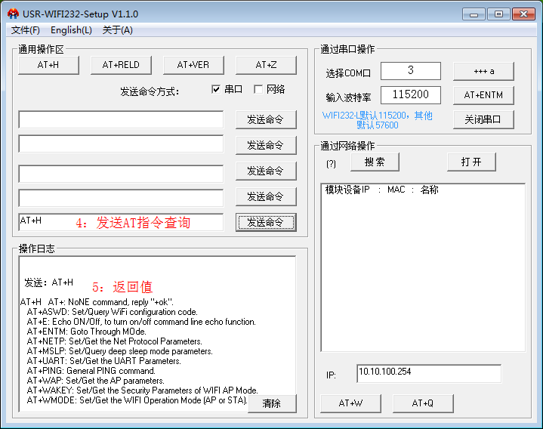Click the 搜索 search button
Image resolution: width=543 pixels, height=429 pixels.
coord(375,162)
